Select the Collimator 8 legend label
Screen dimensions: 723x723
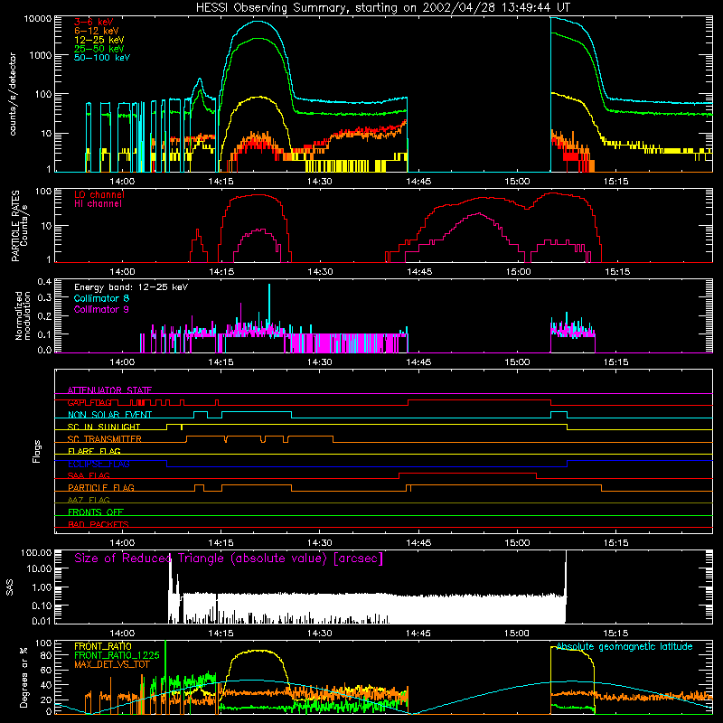point(101,298)
